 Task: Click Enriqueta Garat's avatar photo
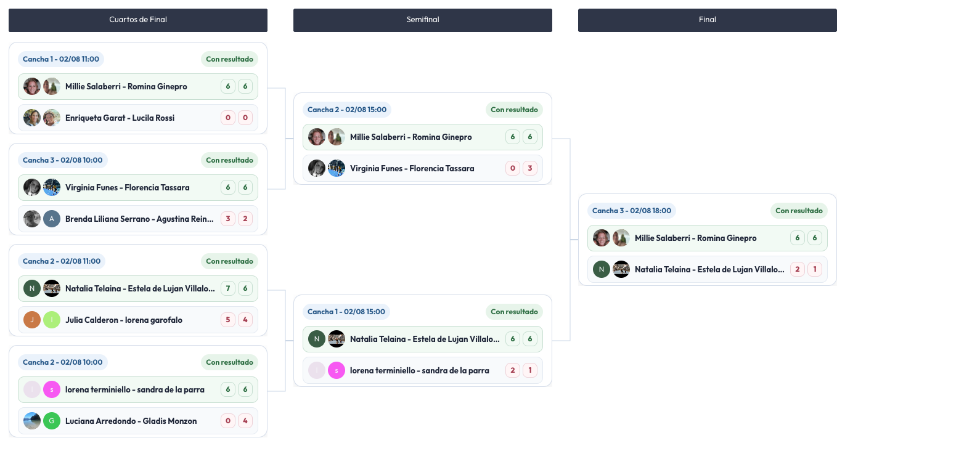pyautogui.click(x=32, y=118)
